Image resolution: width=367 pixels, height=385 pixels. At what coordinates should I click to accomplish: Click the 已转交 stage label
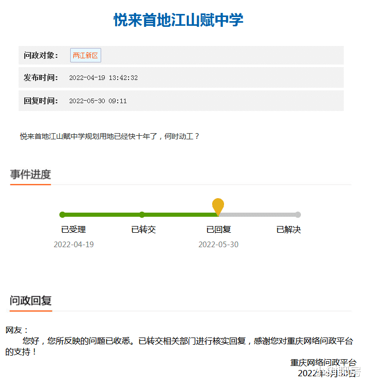click(143, 230)
